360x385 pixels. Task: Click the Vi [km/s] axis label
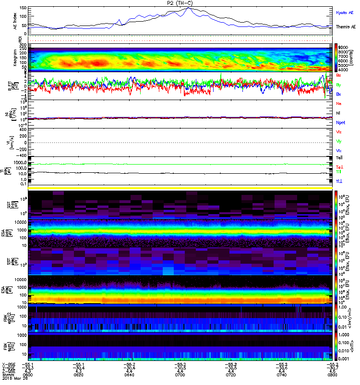12,143
